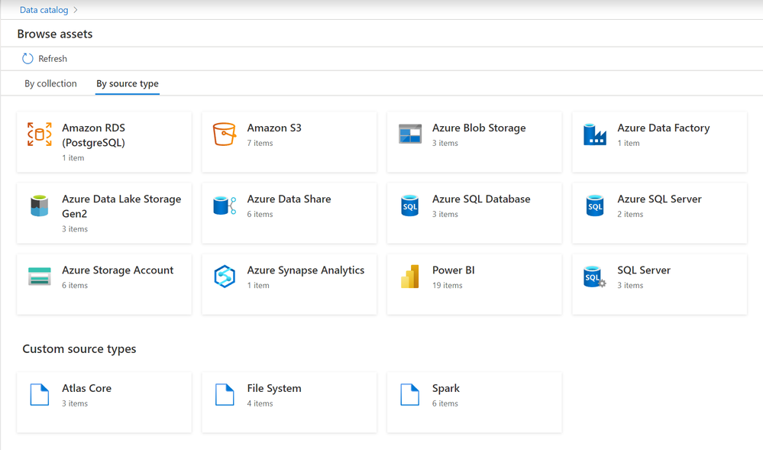The image size is (763, 450).
Task: Click '2 items' under Azure SQL Server
Action: 630,214
